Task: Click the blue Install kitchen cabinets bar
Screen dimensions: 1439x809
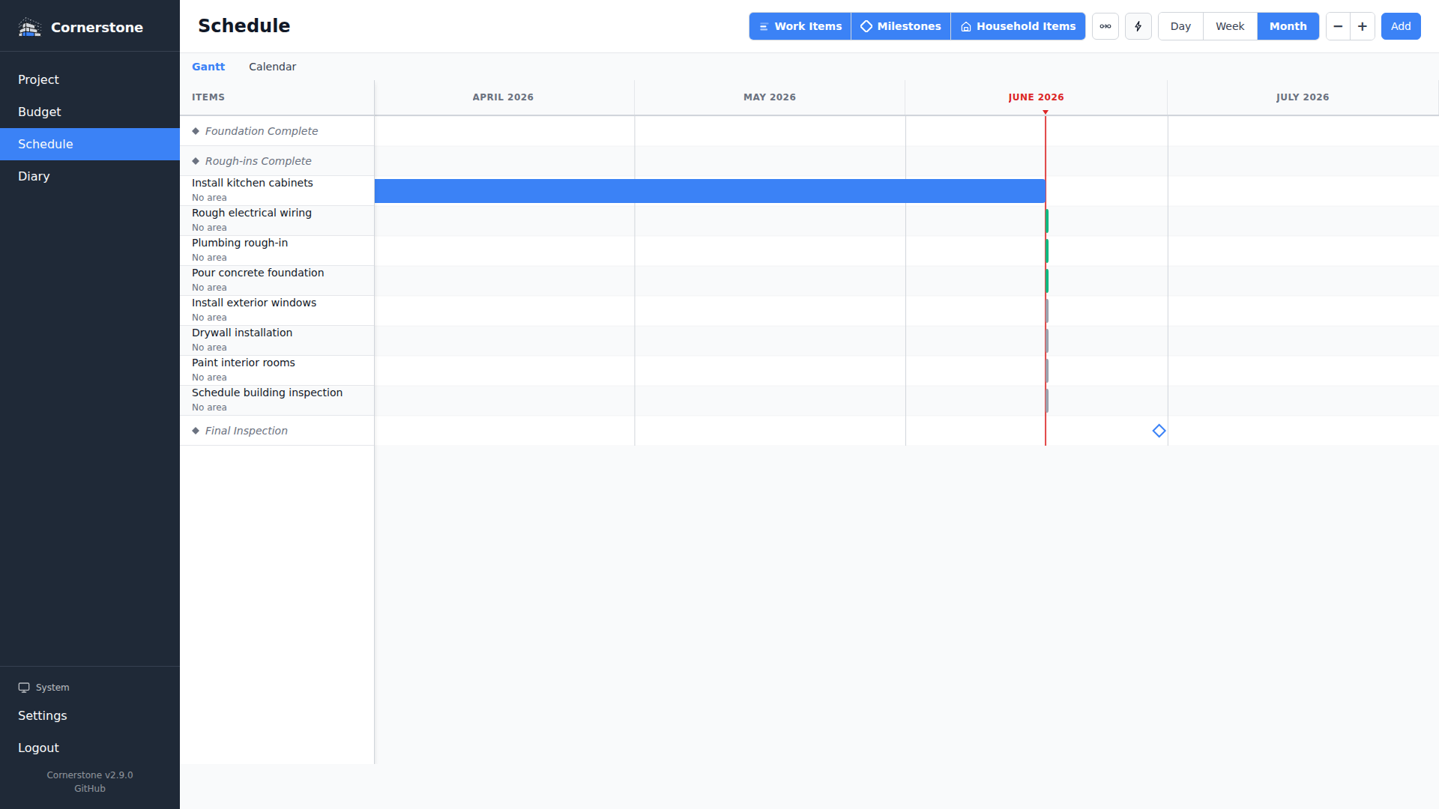Action: (x=710, y=191)
